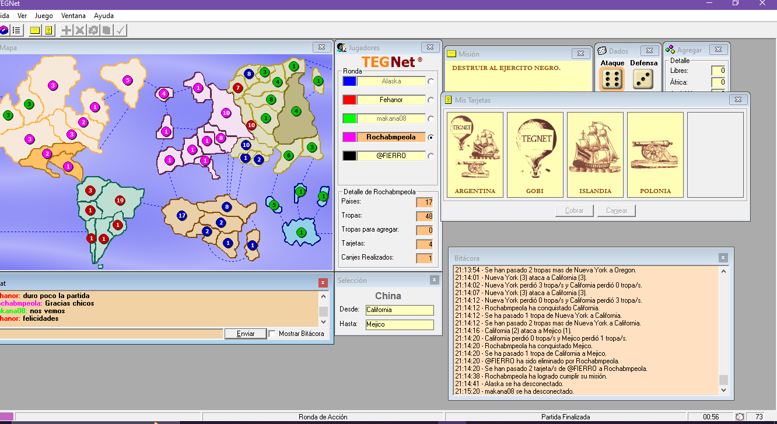Viewport: 777px width, 424px height.
Task: Select the GOBI country card
Action: point(535,155)
